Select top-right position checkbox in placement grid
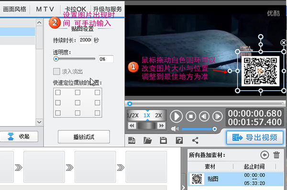Viewport: 287px width, 190px height. point(97,93)
